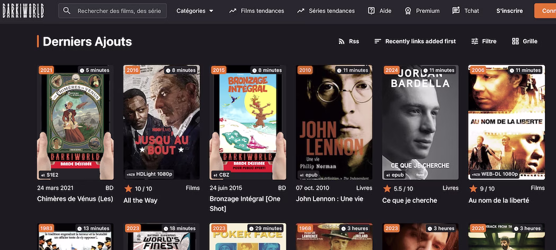Expand the Catégories dropdown

click(195, 11)
